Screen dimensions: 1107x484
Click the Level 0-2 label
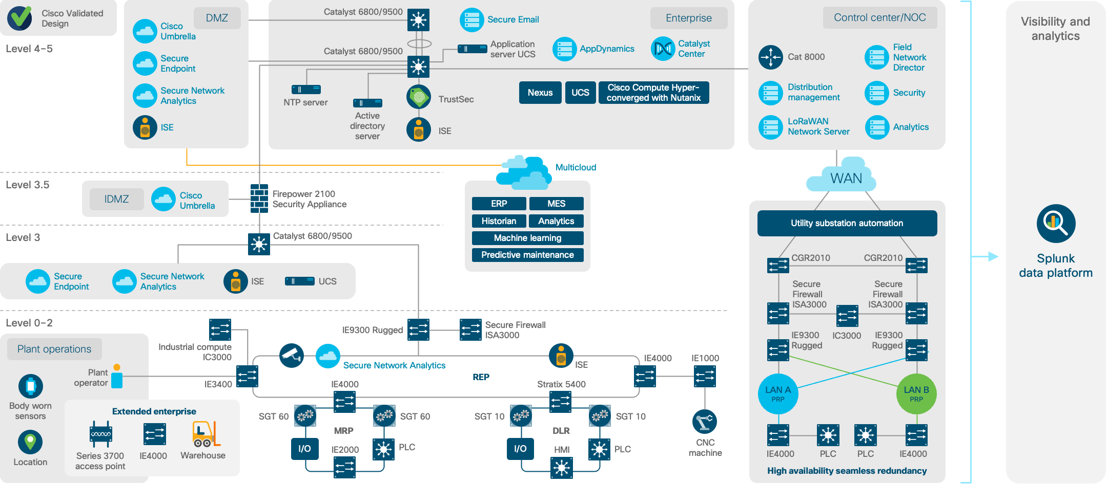pos(29,323)
